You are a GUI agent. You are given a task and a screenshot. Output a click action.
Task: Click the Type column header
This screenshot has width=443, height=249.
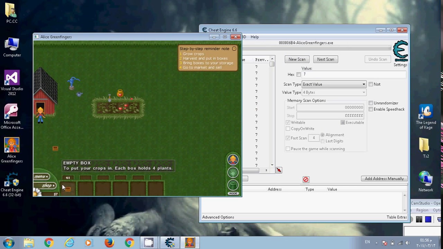(x=310, y=190)
